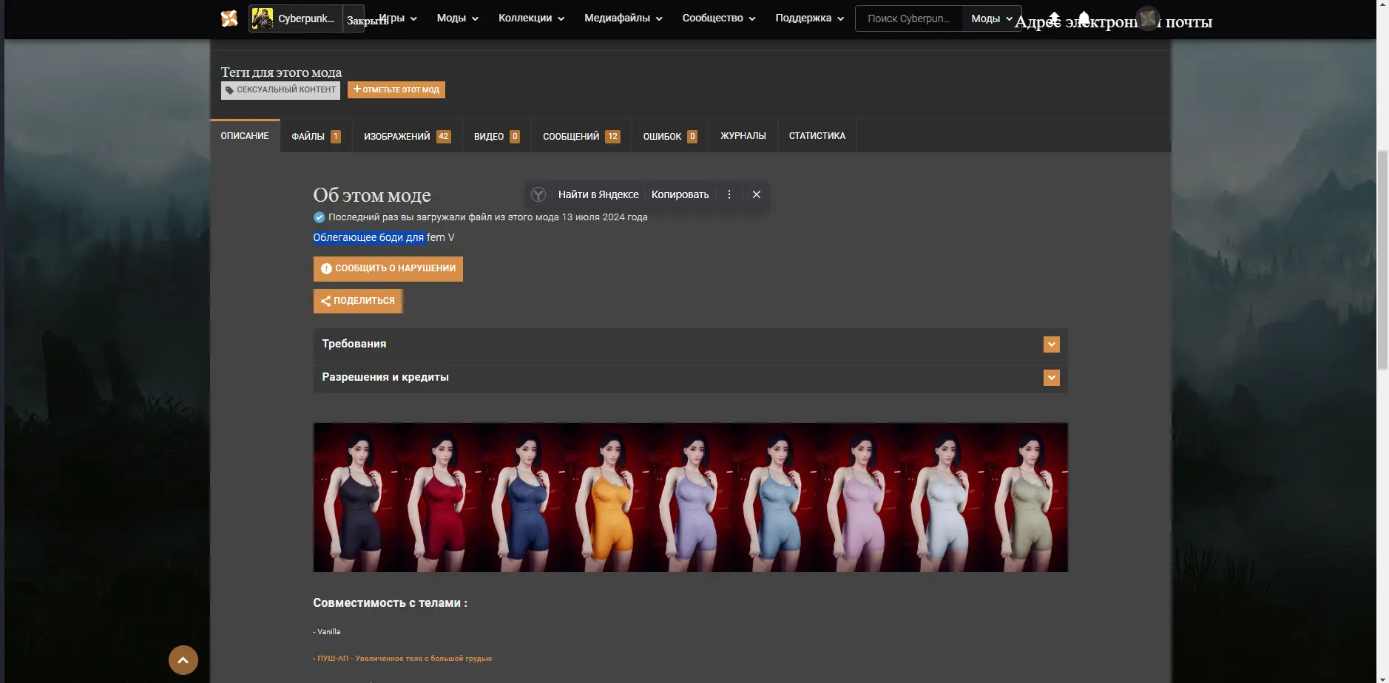Open the notifications bell

(1084, 18)
